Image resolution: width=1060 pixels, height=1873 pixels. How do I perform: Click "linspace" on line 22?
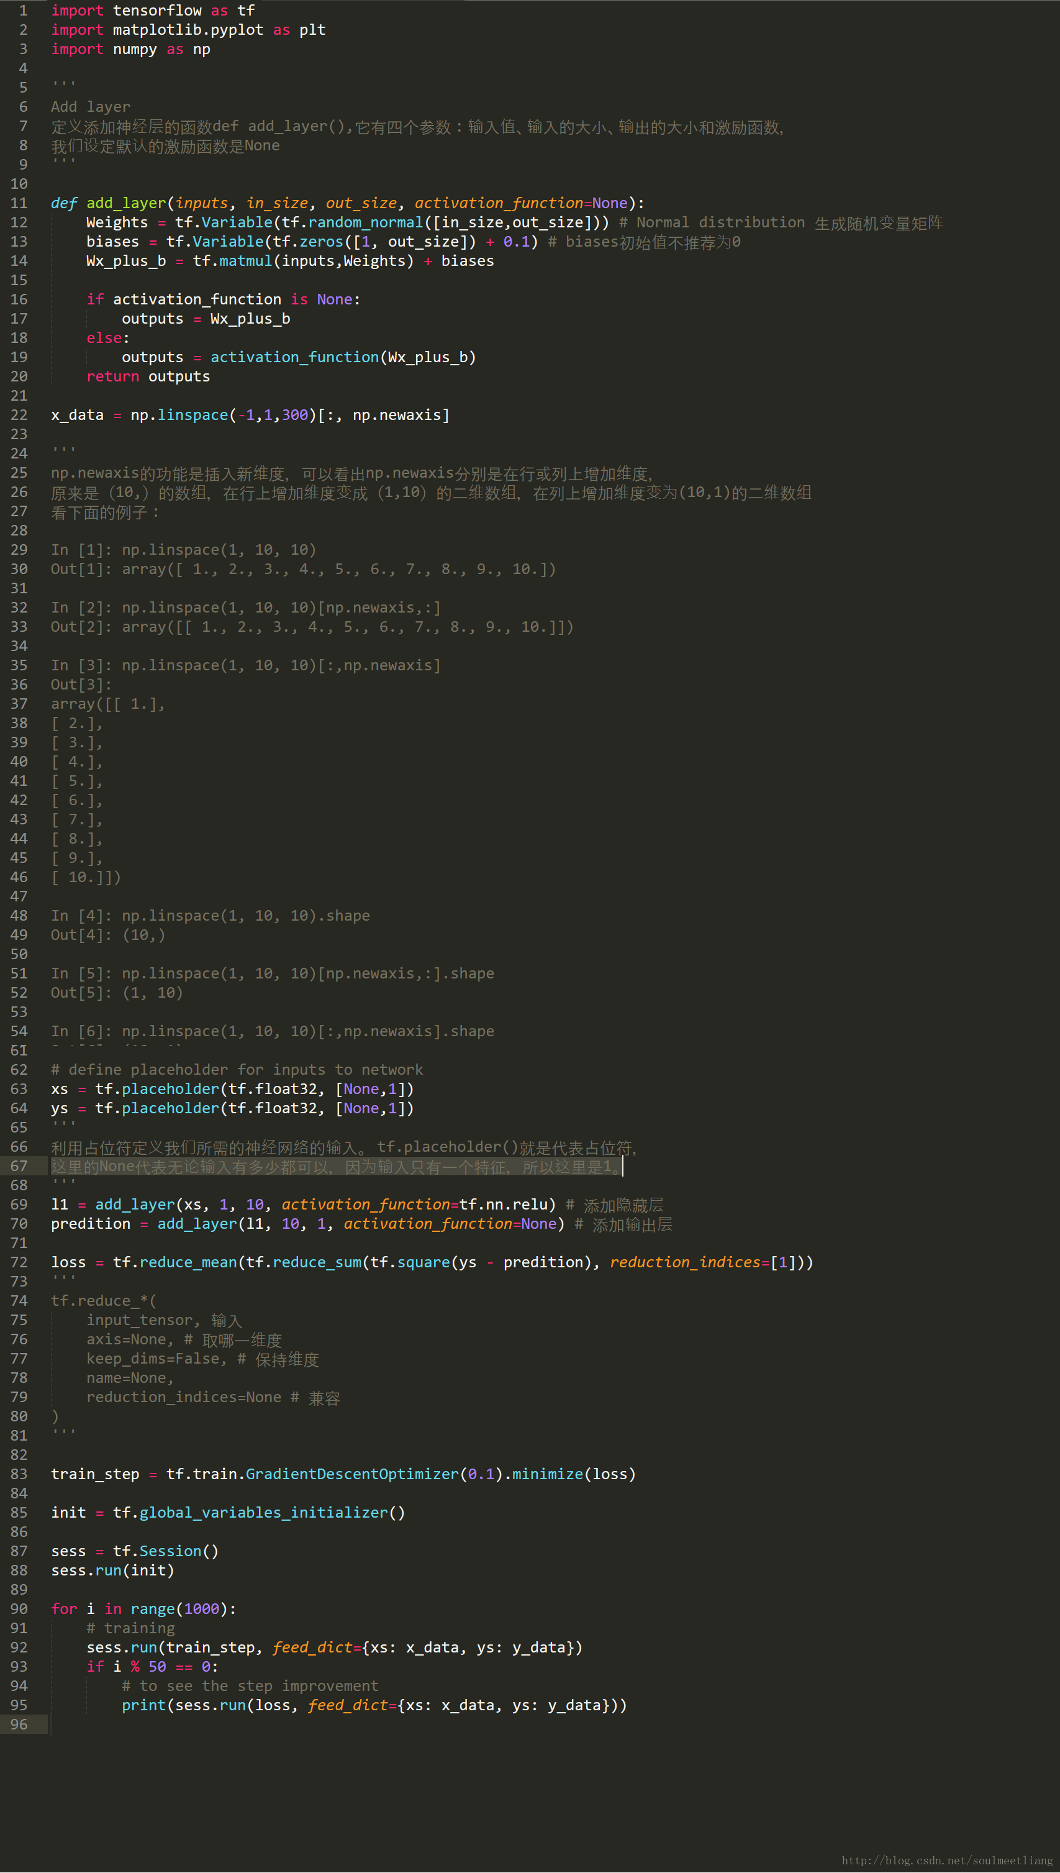(x=193, y=415)
